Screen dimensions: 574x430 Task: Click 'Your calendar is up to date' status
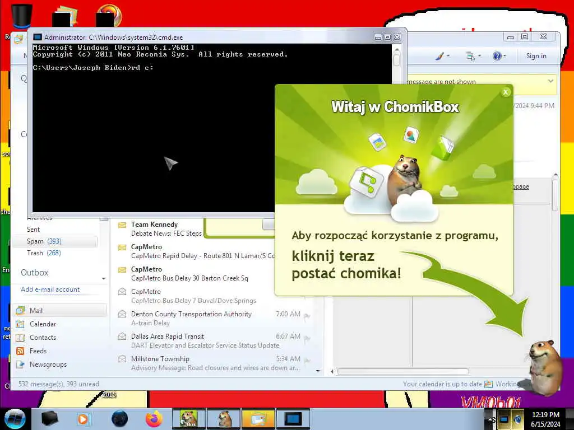pyautogui.click(x=443, y=384)
